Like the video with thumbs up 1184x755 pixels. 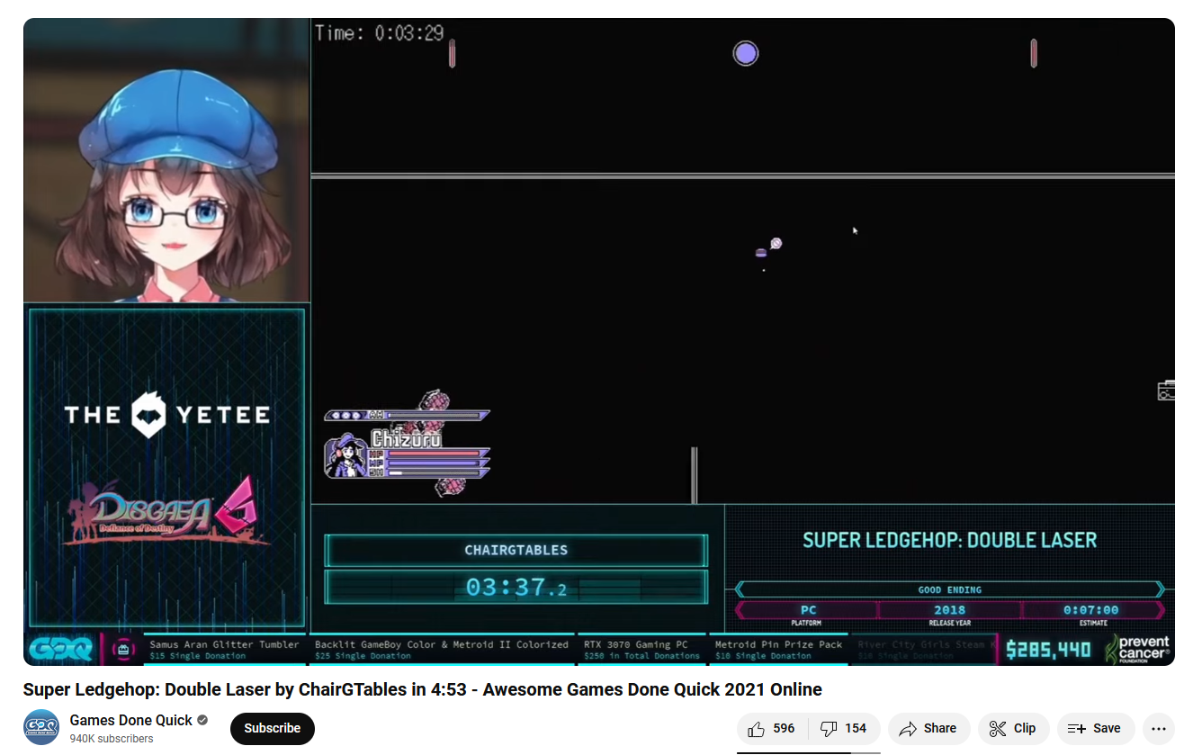tap(772, 729)
